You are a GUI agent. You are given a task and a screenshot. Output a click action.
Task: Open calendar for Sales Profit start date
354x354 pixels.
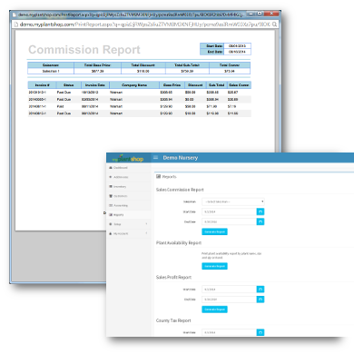pos(261,290)
